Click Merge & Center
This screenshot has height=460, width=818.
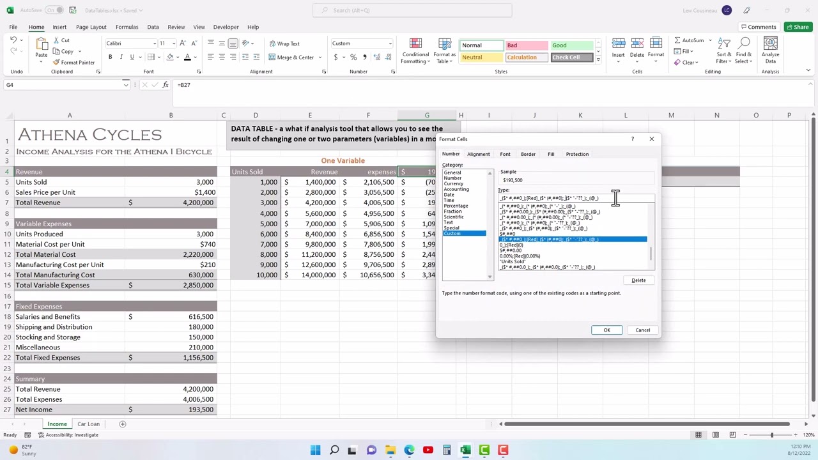click(x=292, y=57)
